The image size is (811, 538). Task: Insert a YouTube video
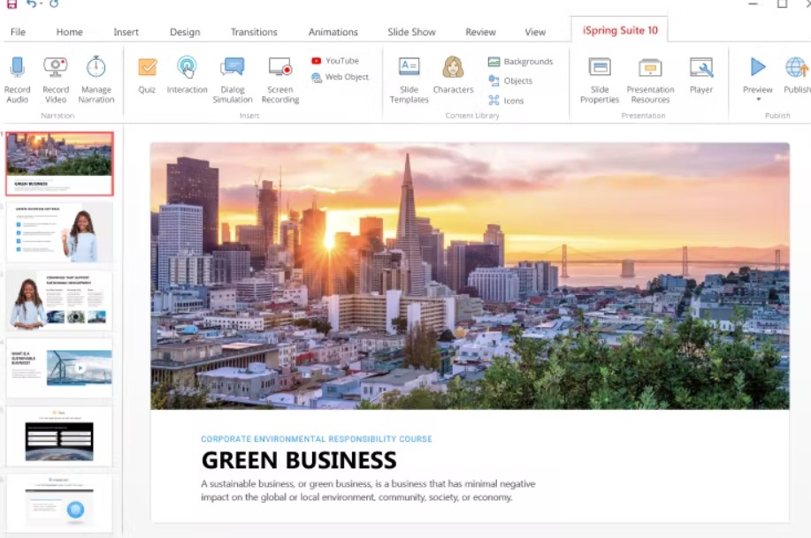coord(335,61)
